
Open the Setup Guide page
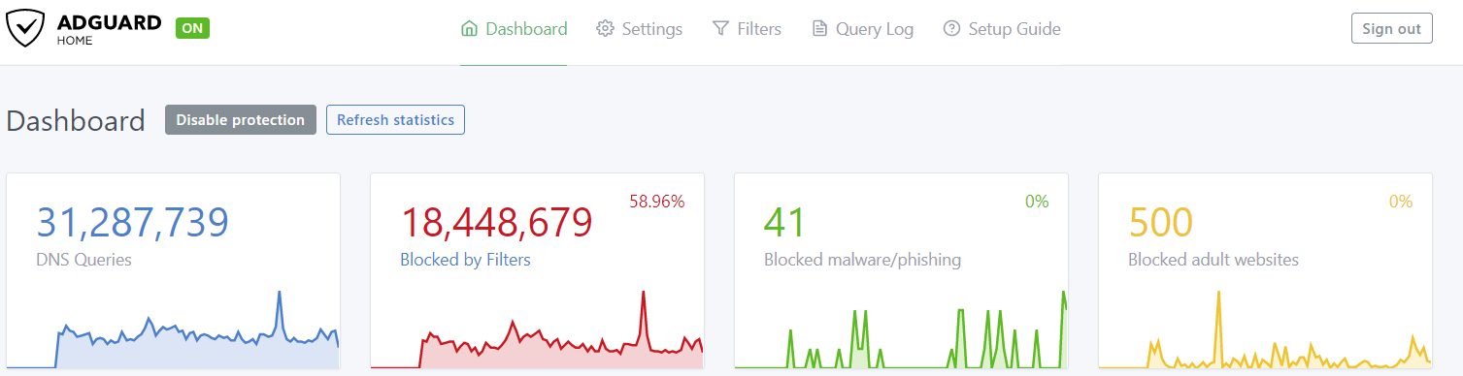pos(1002,29)
